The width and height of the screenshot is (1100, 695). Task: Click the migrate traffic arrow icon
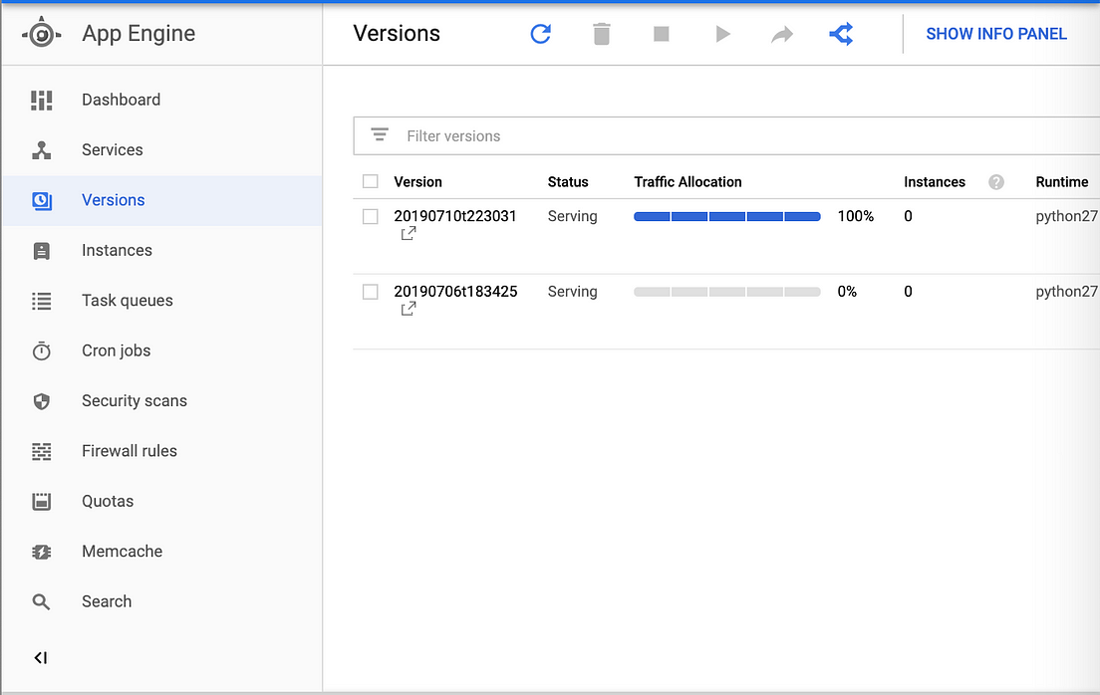pos(781,34)
